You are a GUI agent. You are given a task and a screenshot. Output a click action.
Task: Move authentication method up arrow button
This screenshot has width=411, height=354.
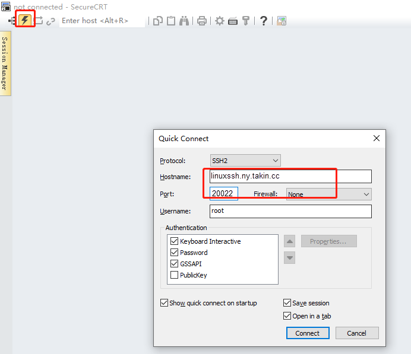coord(289,241)
